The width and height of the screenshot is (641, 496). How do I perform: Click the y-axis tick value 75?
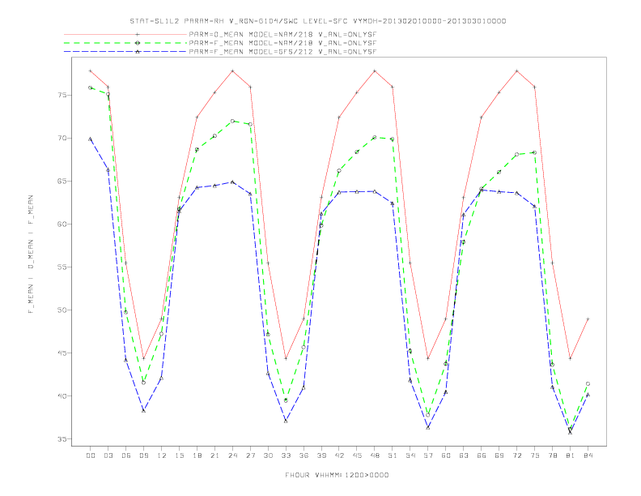[x=63, y=96]
